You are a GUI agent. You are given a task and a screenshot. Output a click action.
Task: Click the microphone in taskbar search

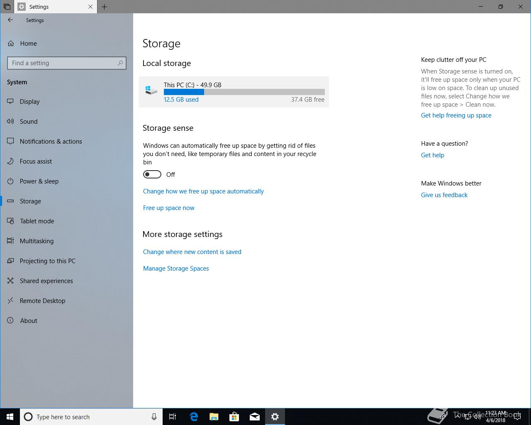154,417
